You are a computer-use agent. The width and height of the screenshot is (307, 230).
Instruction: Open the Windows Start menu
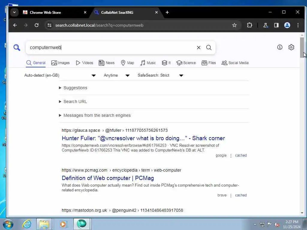[x=8, y=224]
